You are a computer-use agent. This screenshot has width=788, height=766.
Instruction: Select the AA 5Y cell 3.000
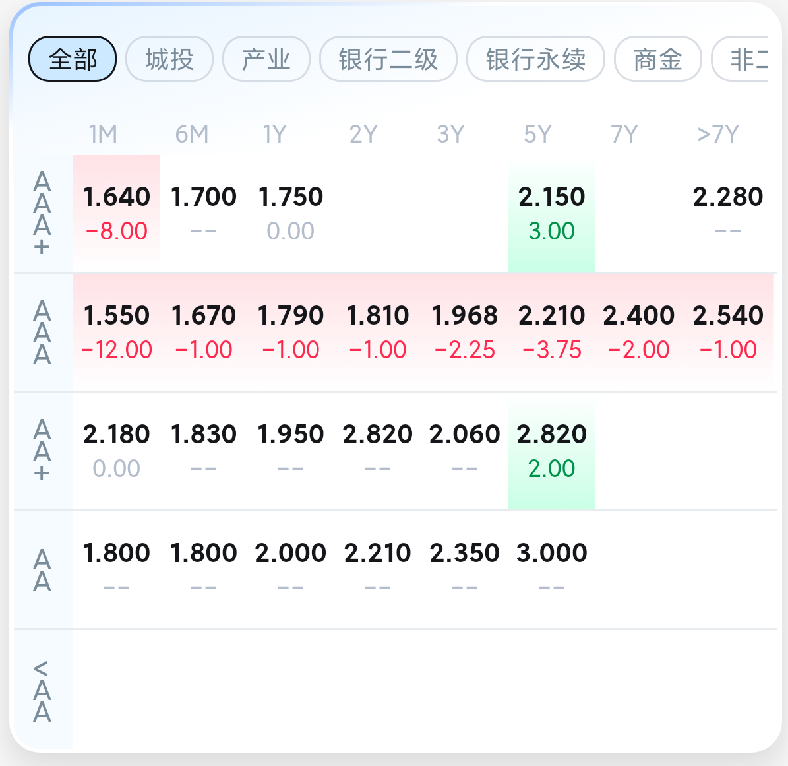click(x=551, y=569)
